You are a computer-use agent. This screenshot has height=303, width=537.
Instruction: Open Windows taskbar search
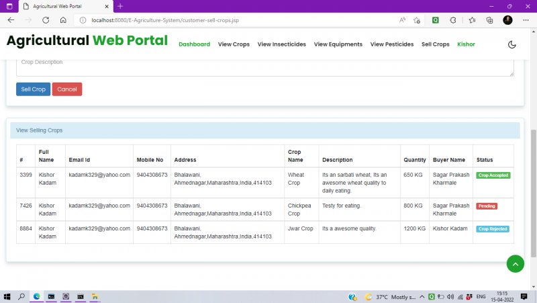[21, 296]
